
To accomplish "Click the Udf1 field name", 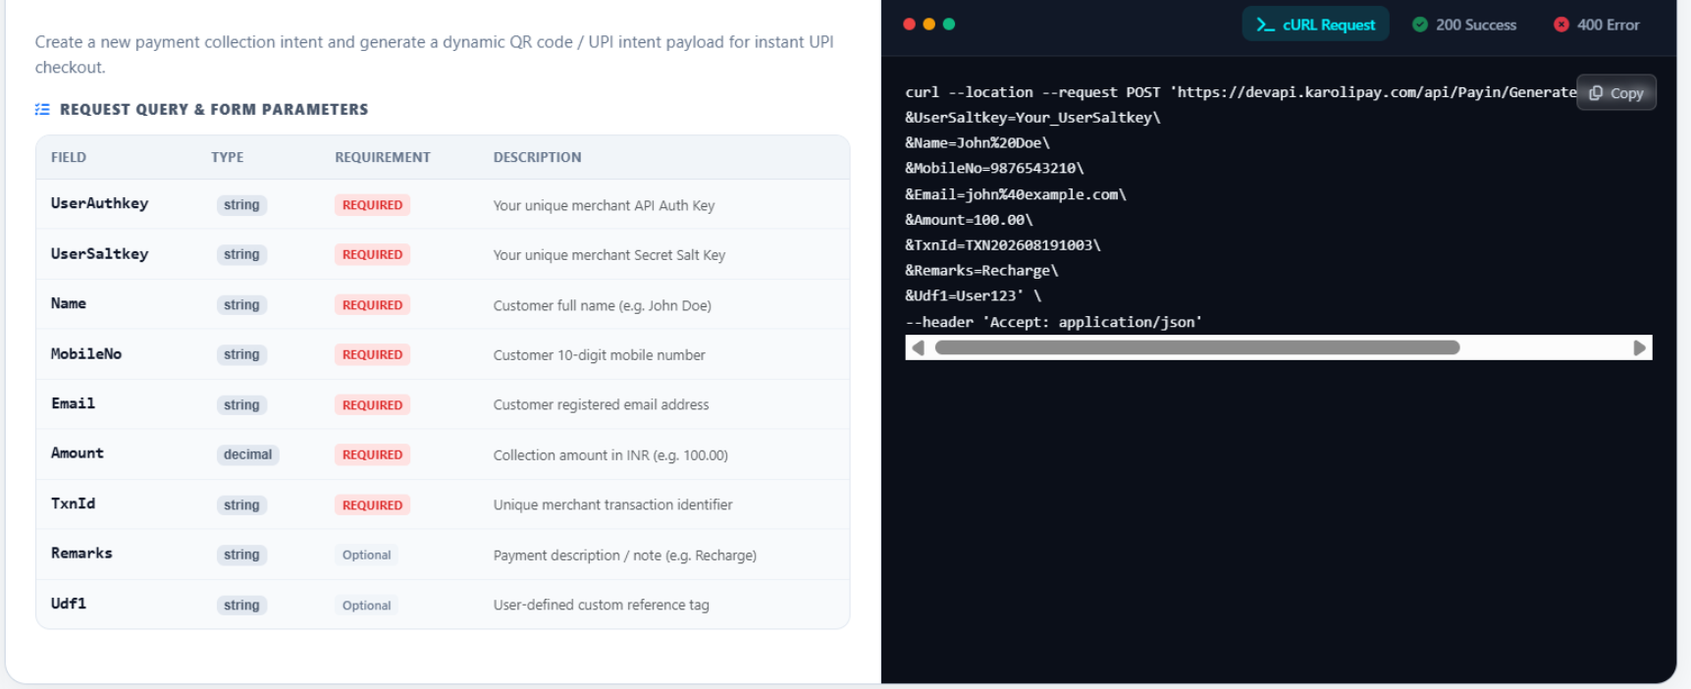I will (69, 604).
